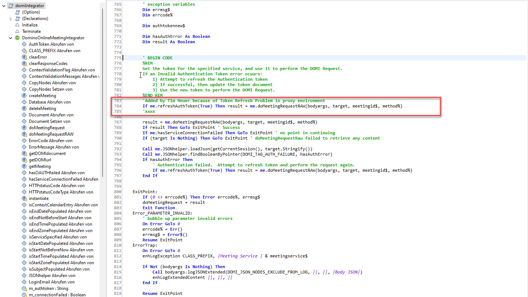Click the Terminate sub icon
This screenshot has width=528, height=297.
17,31
